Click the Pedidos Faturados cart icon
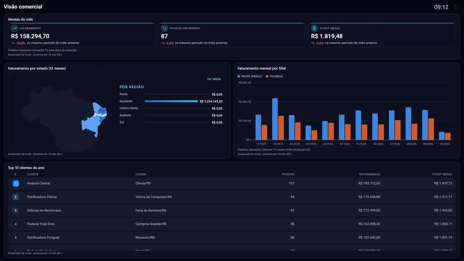 tap(164, 28)
